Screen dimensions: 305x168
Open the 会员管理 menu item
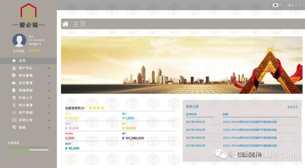coord(25,83)
